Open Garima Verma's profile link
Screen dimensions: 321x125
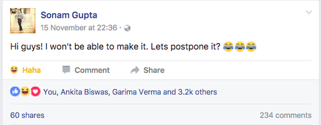(136, 92)
